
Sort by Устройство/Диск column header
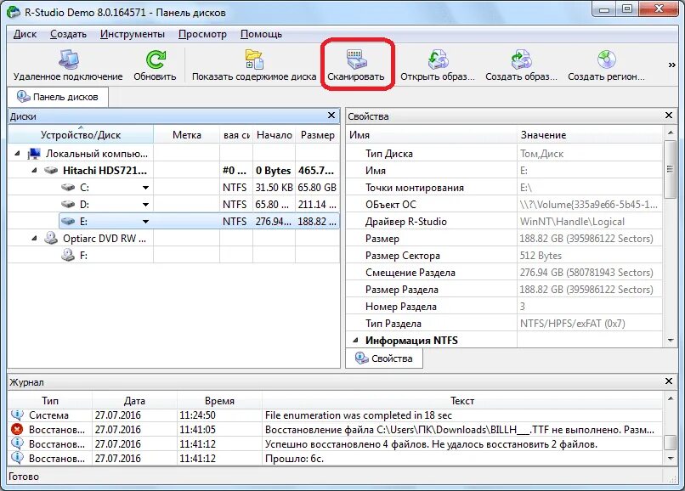[x=81, y=134]
